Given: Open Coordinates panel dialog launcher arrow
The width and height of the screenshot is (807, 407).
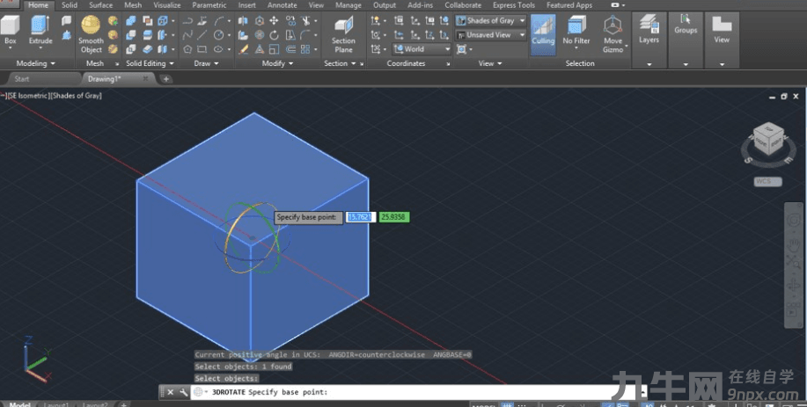Looking at the screenshot, I should (x=448, y=63).
